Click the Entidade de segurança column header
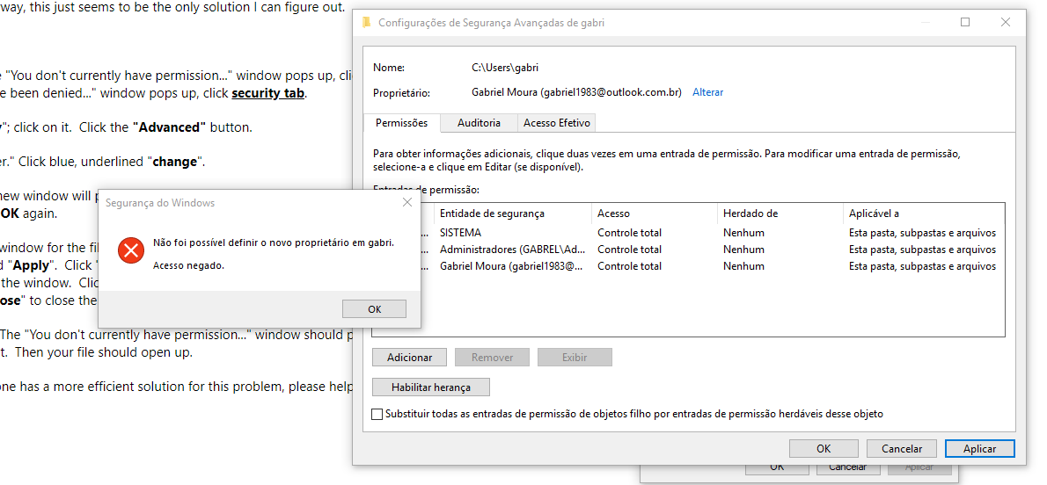This screenshot has height=485, width=1047. (x=513, y=214)
